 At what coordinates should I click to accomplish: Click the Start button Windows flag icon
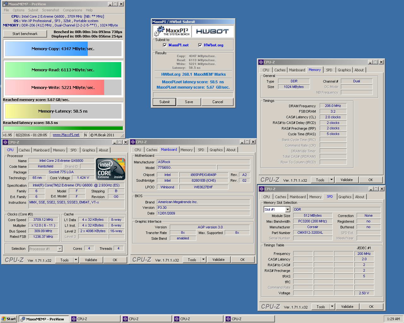point(4,319)
